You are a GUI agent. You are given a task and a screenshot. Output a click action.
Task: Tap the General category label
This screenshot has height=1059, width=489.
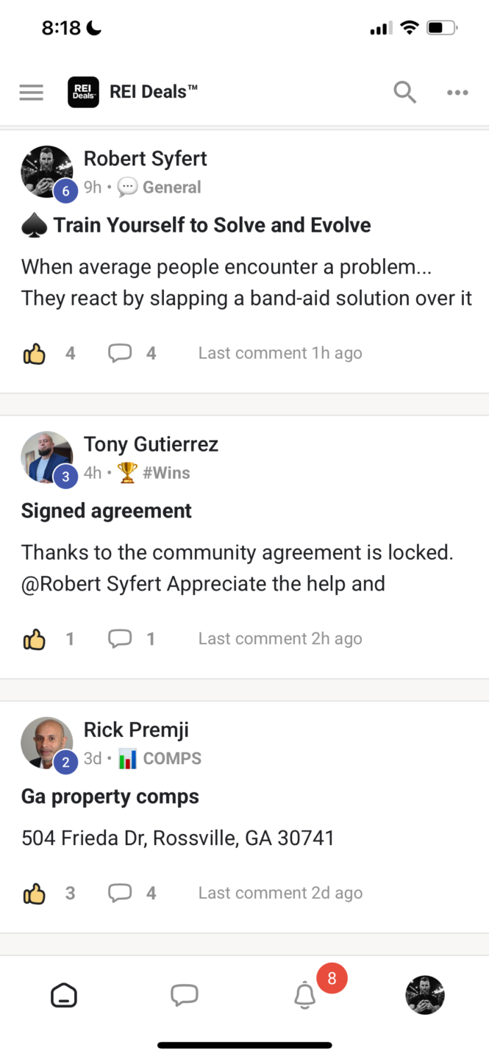[x=171, y=188]
